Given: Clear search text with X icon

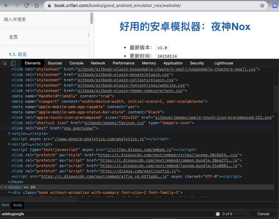Looking at the screenshot, I should coord(218,214).
